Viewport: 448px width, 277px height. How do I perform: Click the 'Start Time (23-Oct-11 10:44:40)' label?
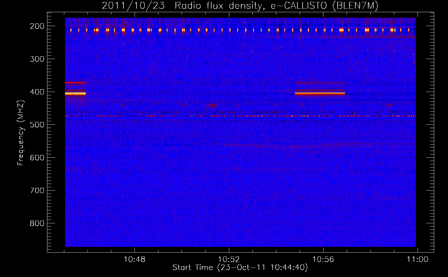click(240, 268)
